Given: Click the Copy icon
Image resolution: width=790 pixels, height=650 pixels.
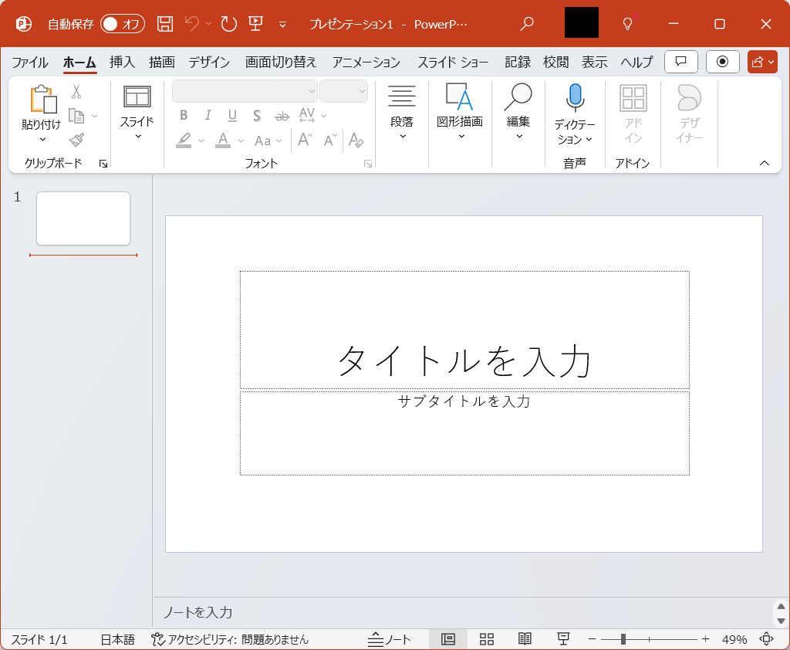Looking at the screenshot, I should click(x=76, y=116).
